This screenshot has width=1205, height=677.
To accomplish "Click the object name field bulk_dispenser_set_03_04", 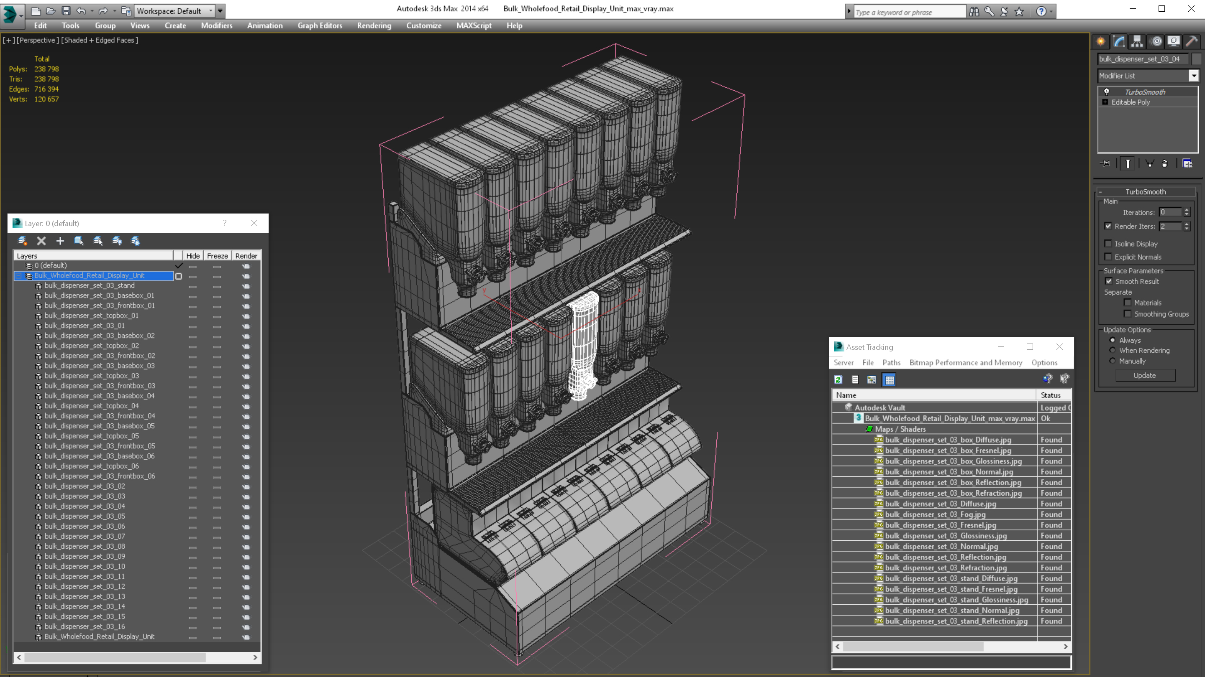I will (1143, 59).
